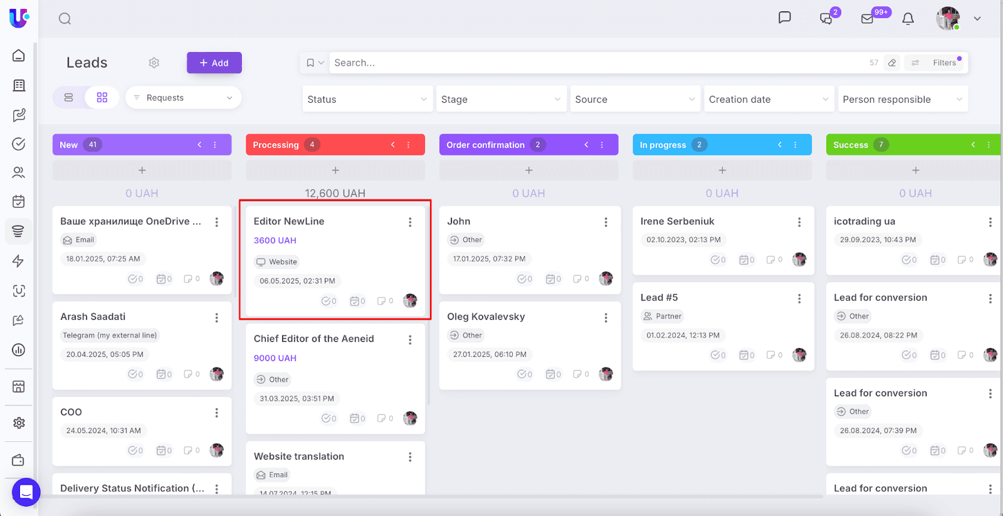
Task: Open the Filters button
Action: point(938,63)
